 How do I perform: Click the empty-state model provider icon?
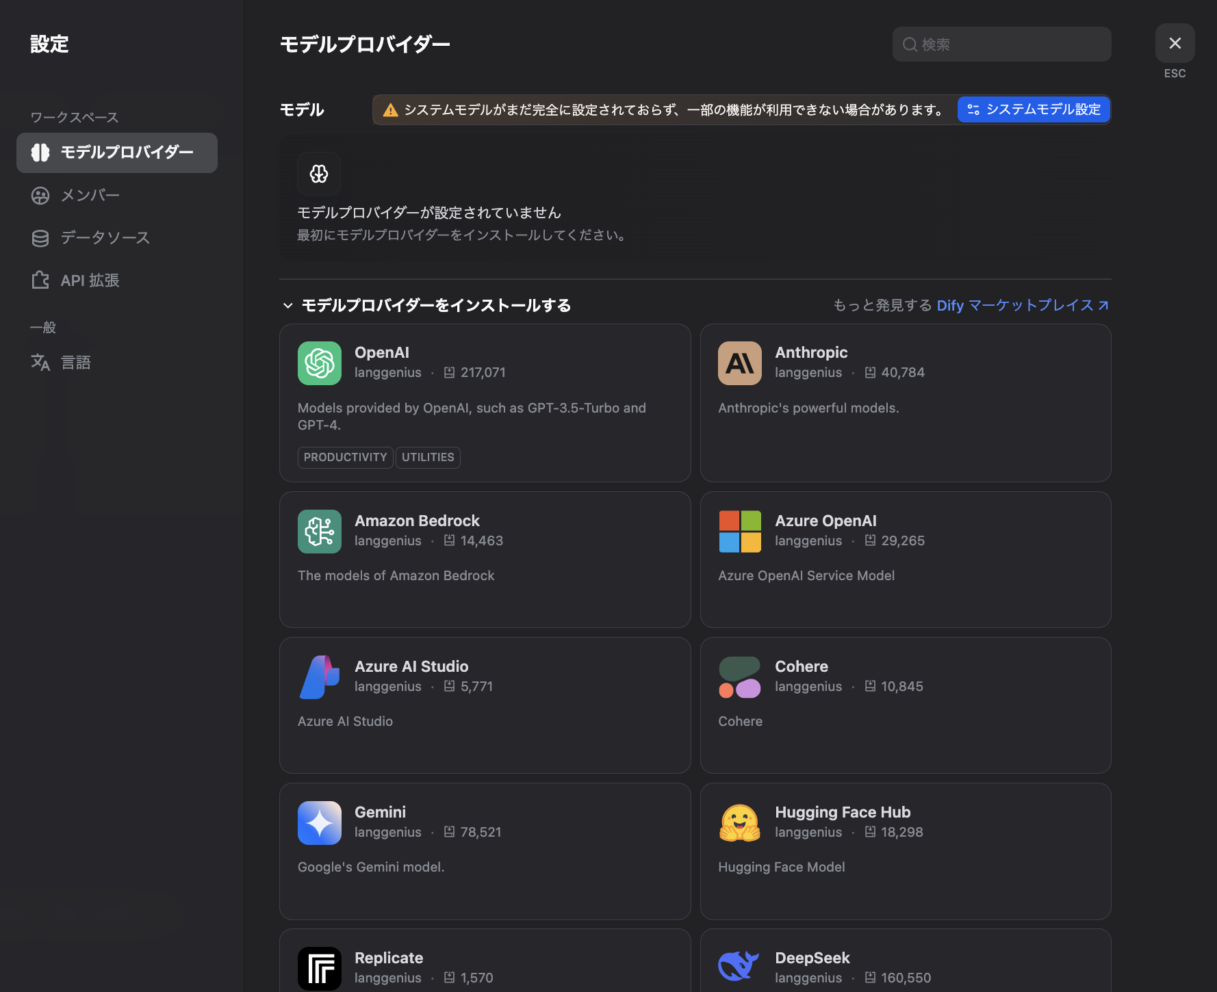[319, 174]
